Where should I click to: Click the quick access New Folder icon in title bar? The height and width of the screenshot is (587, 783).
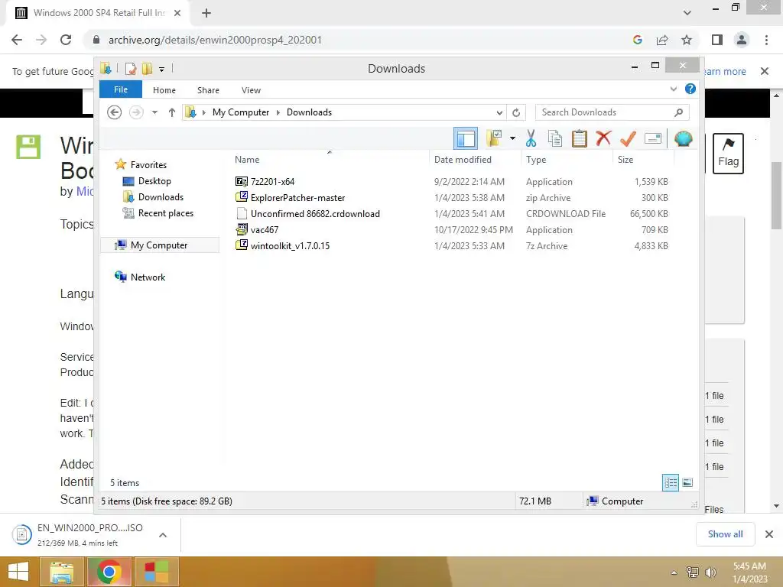point(147,68)
